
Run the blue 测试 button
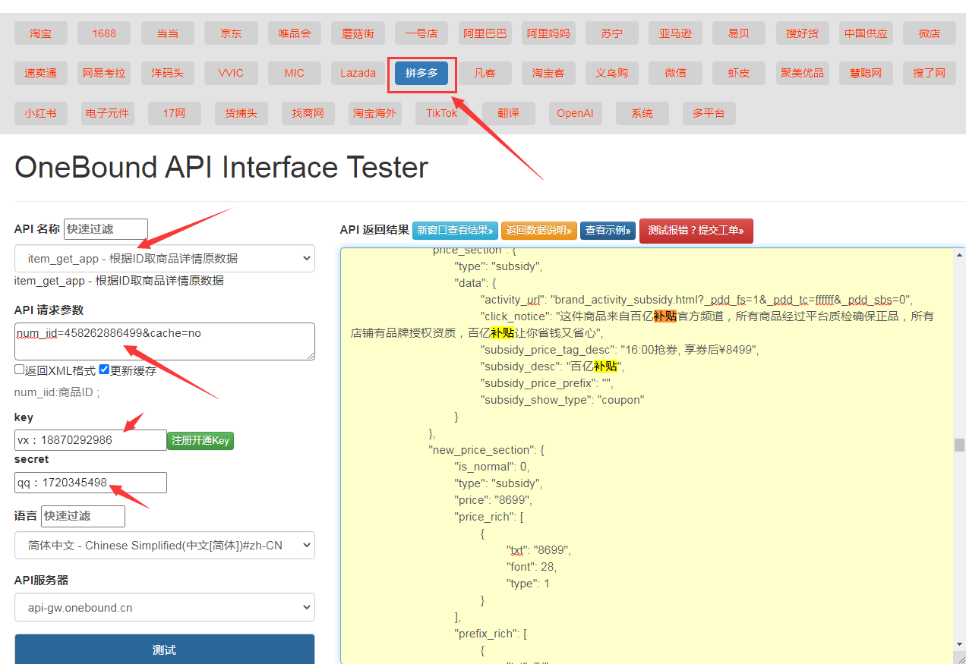[165, 650]
